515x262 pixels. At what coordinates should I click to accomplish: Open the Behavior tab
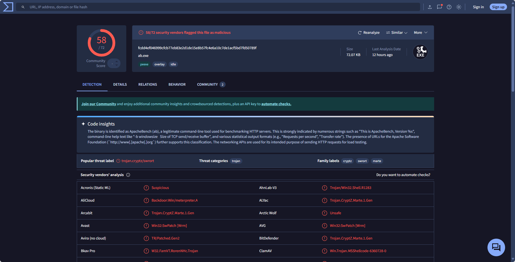click(x=177, y=85)
